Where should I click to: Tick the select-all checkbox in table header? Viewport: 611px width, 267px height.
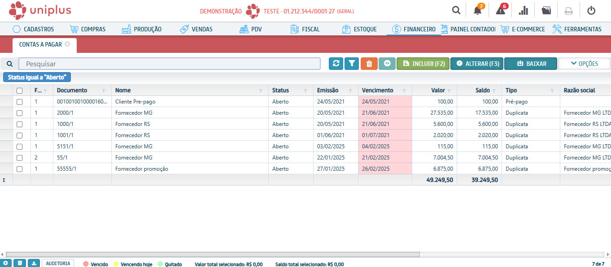coord(19,90)
